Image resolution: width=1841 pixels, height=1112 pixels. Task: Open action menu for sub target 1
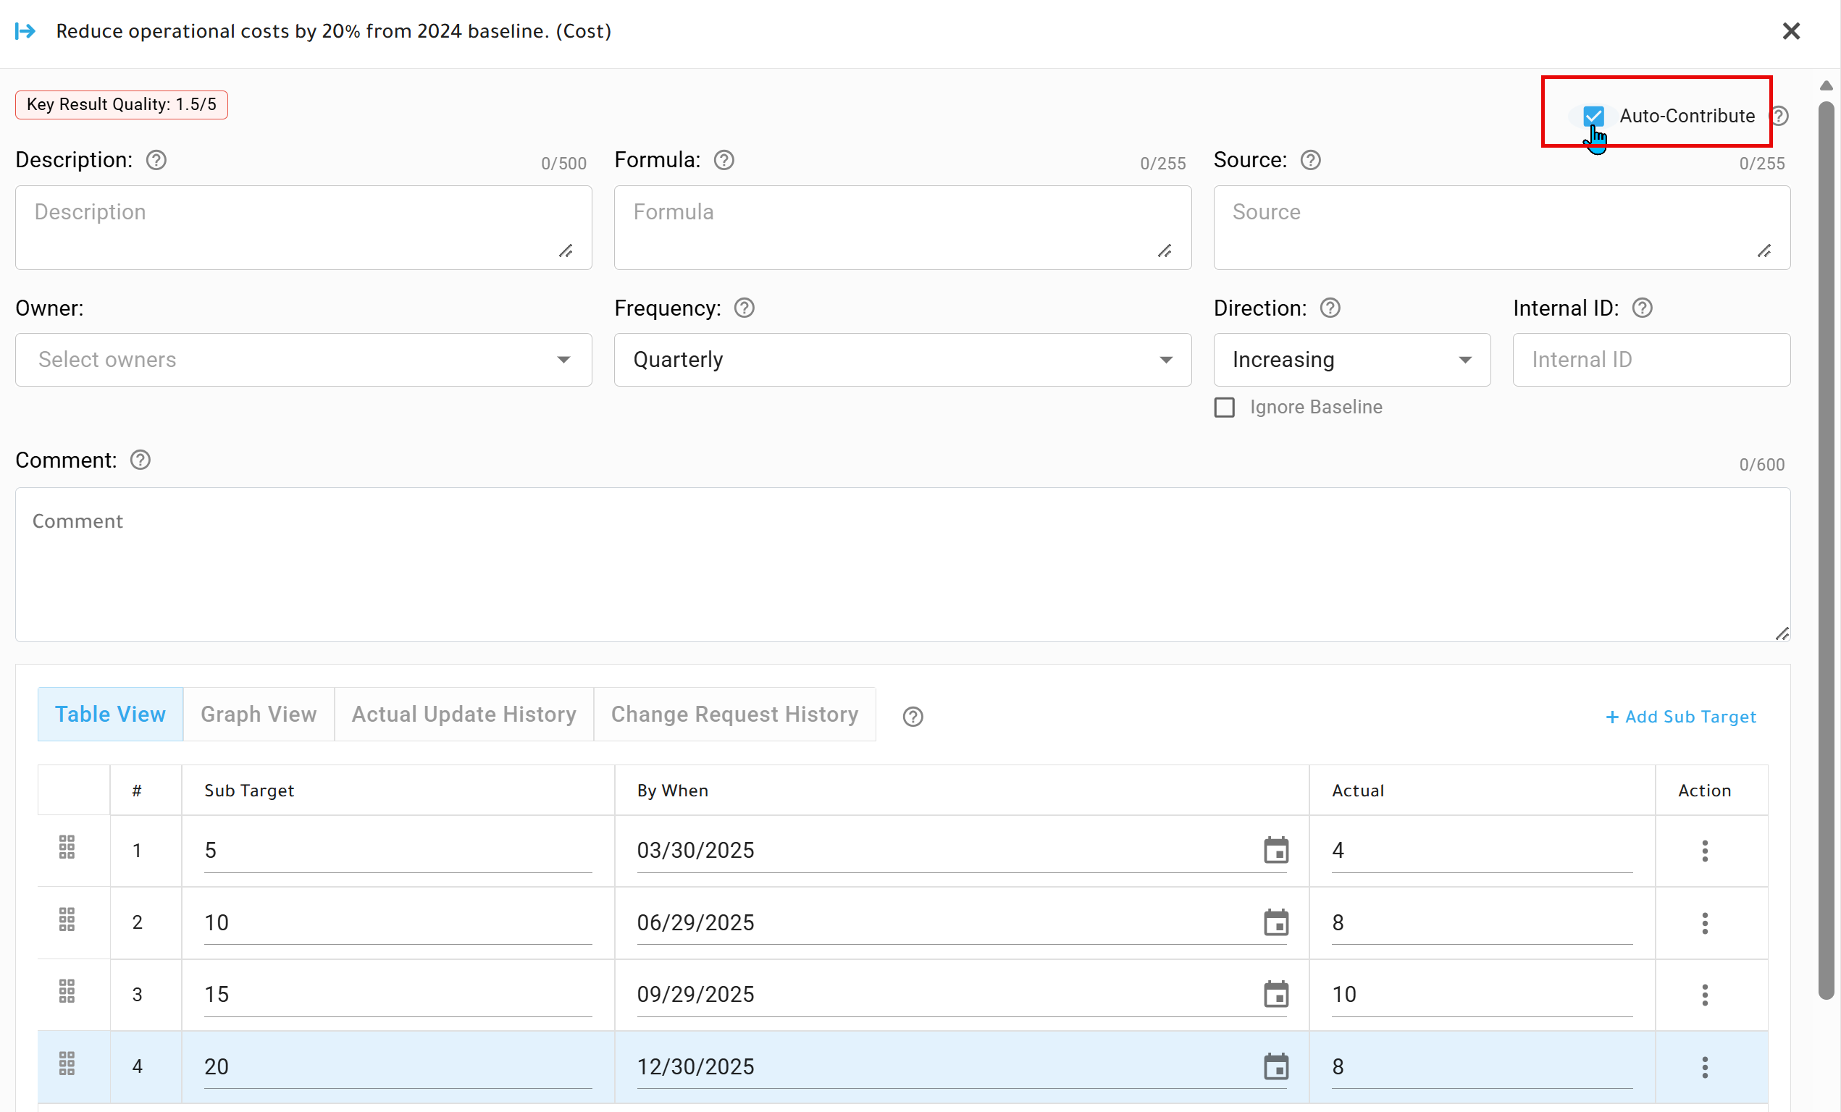tap(1704, 851)
